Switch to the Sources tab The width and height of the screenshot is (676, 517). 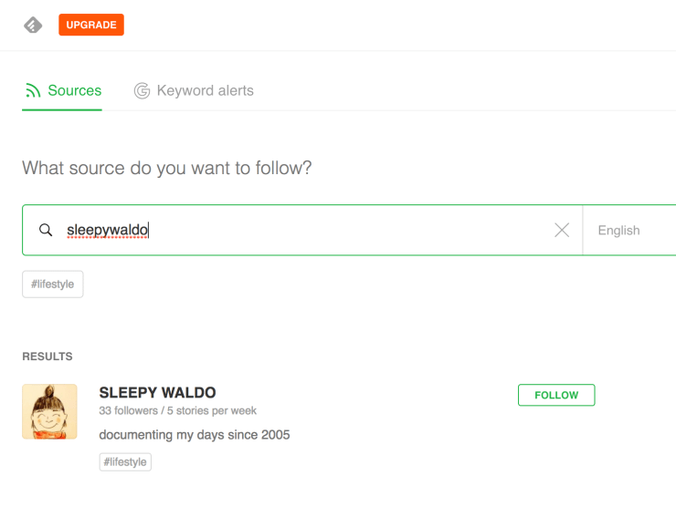click(74, 91)
